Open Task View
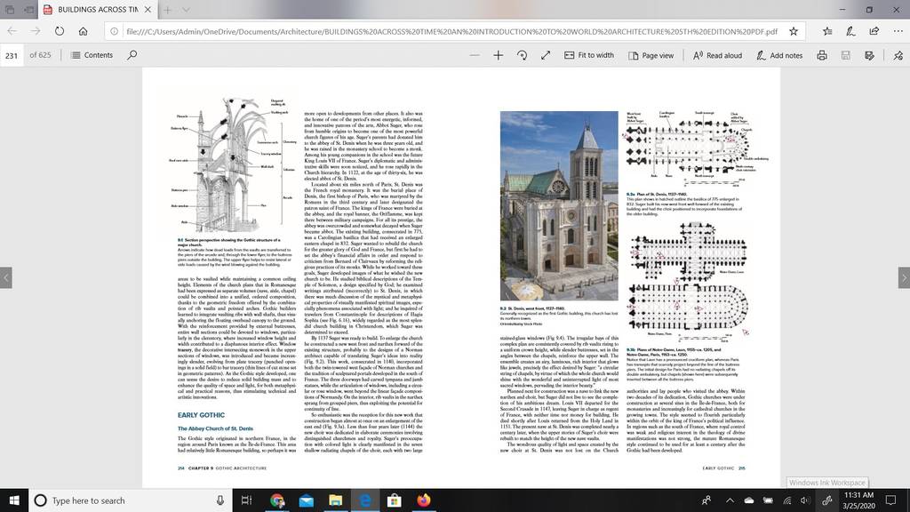 point(247,500)
